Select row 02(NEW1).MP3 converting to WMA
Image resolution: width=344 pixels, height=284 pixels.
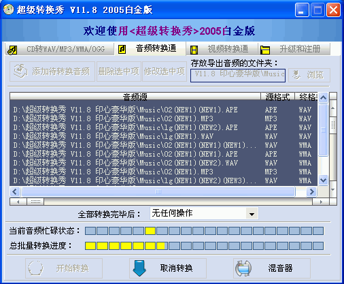(164, 172)
